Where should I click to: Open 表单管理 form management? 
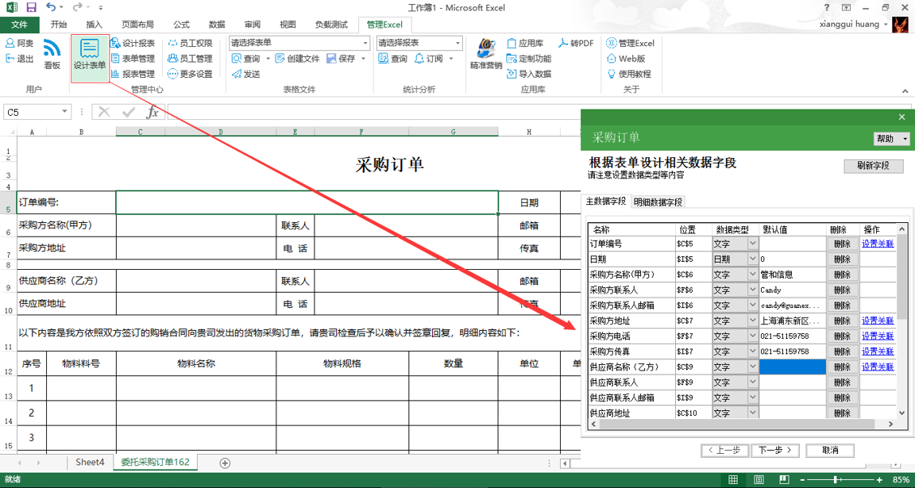pyautogui.click(x=133, y=58)
